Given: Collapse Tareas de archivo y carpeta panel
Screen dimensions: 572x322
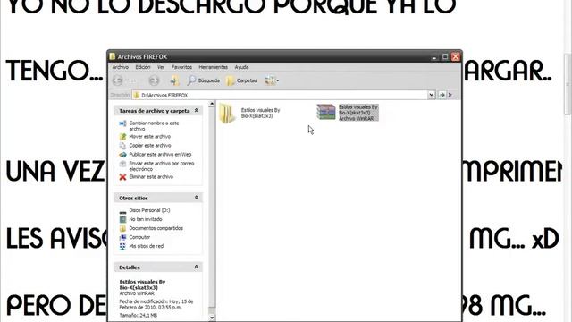Looking at the screenshot, I should [x=197, y=110].
